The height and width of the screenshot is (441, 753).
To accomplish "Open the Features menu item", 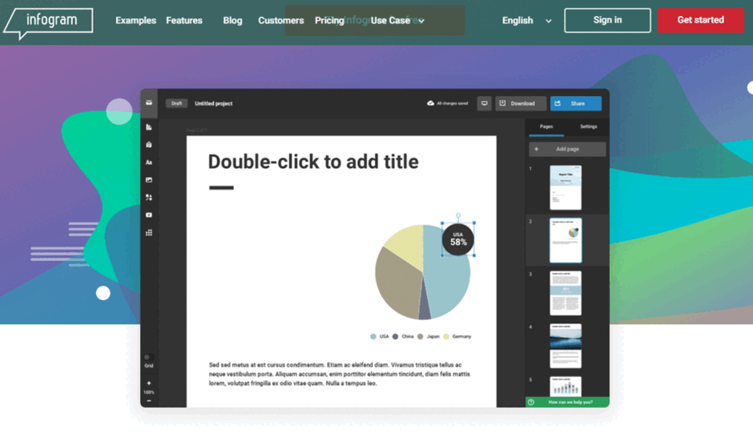I will [x=184, y=21].
